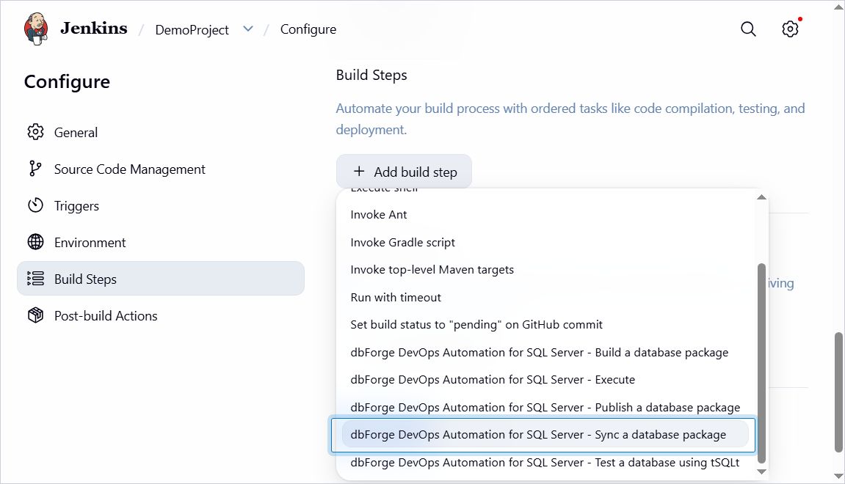Select the Build Steps section
The height and width of the screenshot is (484, 845).
[161, 279]
